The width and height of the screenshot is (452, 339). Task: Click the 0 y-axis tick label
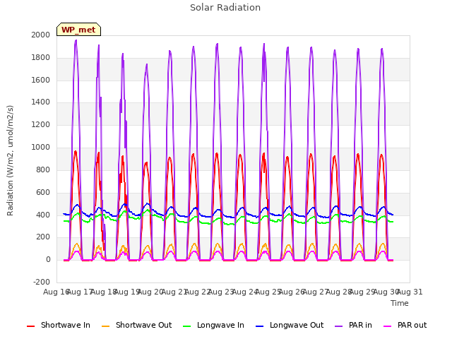[48, 259]
